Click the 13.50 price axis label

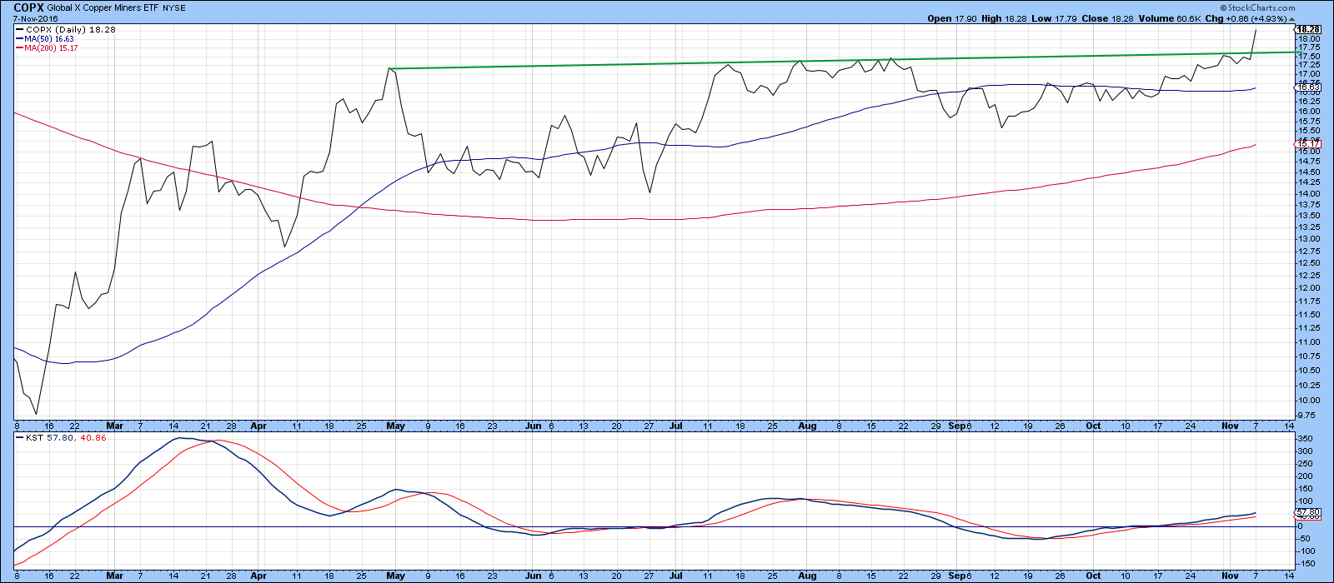coord(1308,215)
